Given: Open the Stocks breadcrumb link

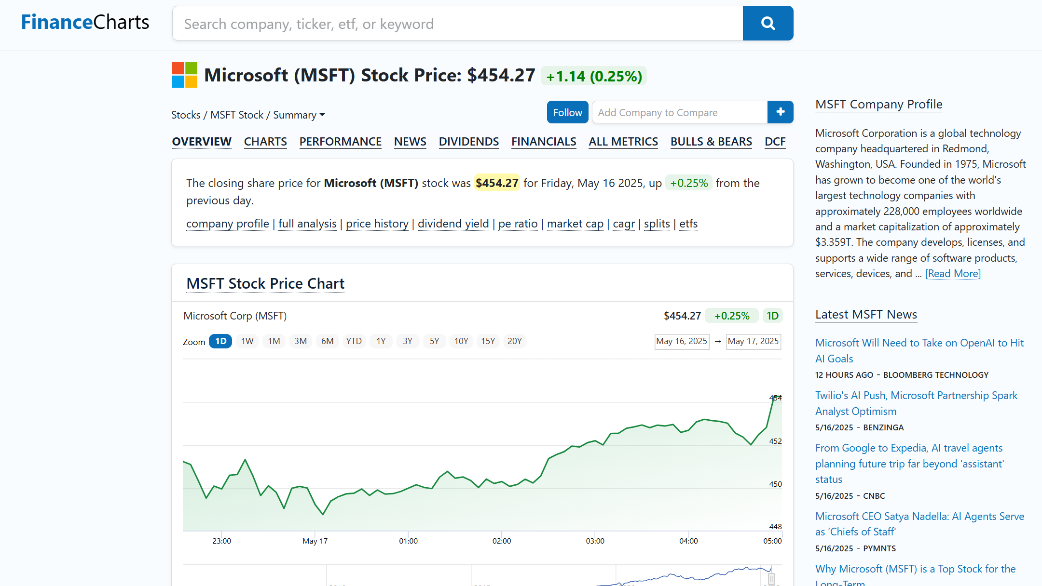Looking at the screenshot, I should pos(186,115).
